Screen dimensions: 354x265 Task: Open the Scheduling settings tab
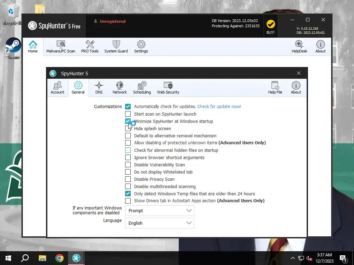click(x=142, y=88)
